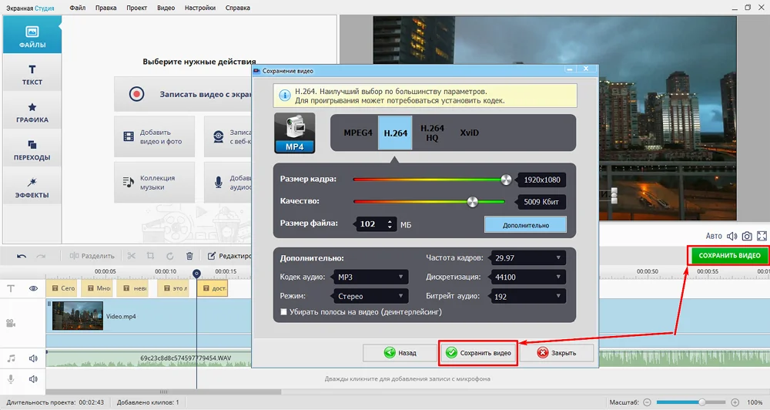Click the undo arrow in timeline toolbar
The image size is (770, 410).
click(22, 256)
